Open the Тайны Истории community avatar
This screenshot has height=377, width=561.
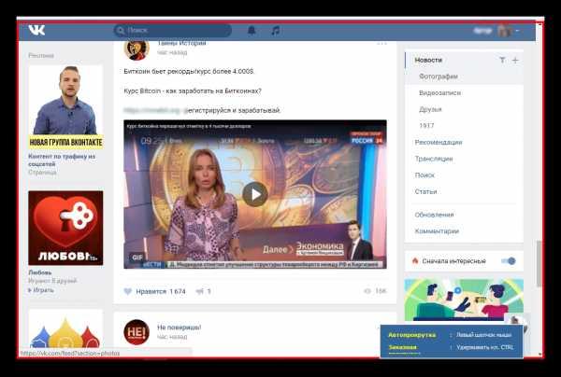click(x=137, y=49)
